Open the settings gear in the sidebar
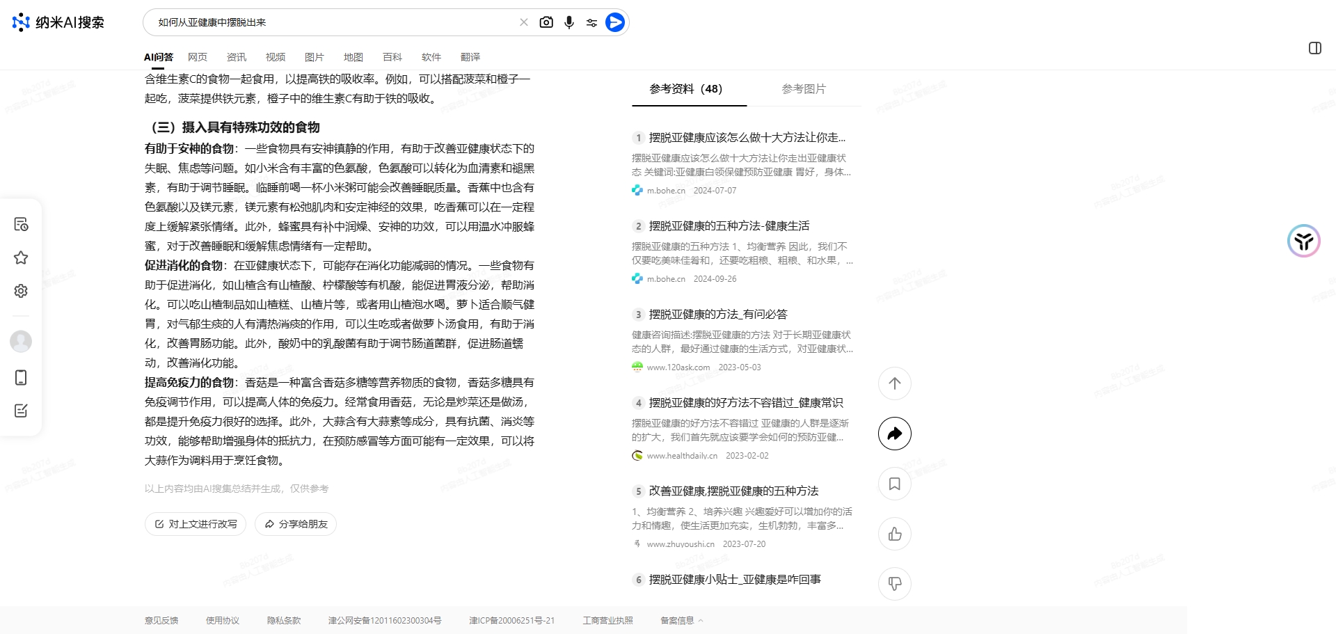 pos(21,291)
